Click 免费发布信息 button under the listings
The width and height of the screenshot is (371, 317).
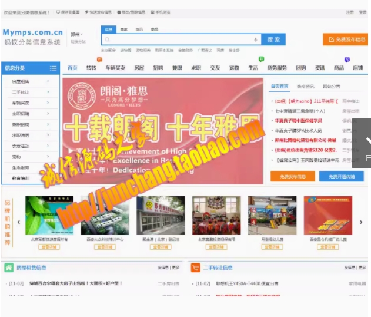click(x=293, y=176)
